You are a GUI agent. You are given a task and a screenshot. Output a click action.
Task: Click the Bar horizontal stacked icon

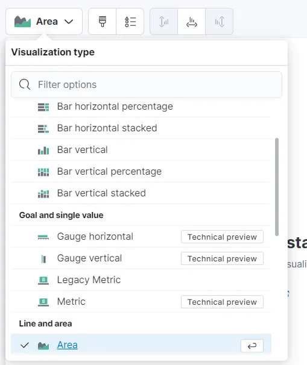tap(43, 128)
